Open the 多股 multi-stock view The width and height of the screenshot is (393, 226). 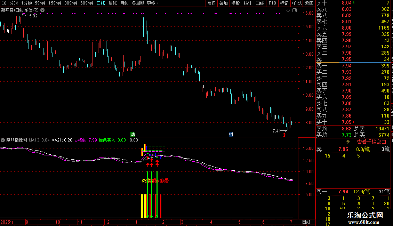click(235, 3)
